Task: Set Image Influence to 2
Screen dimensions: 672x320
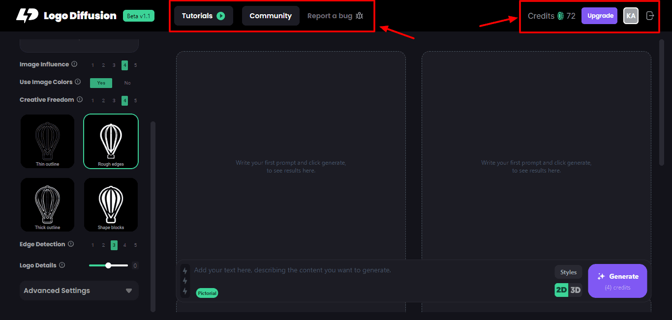Action: (x=103, y=65)
